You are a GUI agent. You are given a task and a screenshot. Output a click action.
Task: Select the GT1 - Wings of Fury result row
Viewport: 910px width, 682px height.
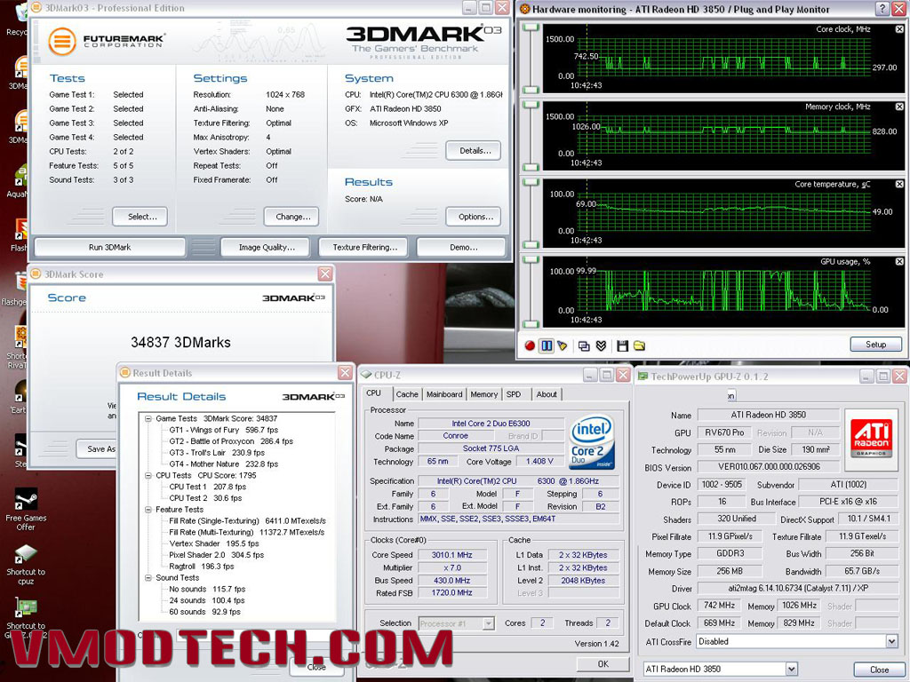point(223,431)
